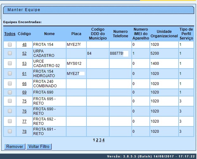
Task: Enable checkbox for FROTA 240 COMBINADO
Action: 10,83
